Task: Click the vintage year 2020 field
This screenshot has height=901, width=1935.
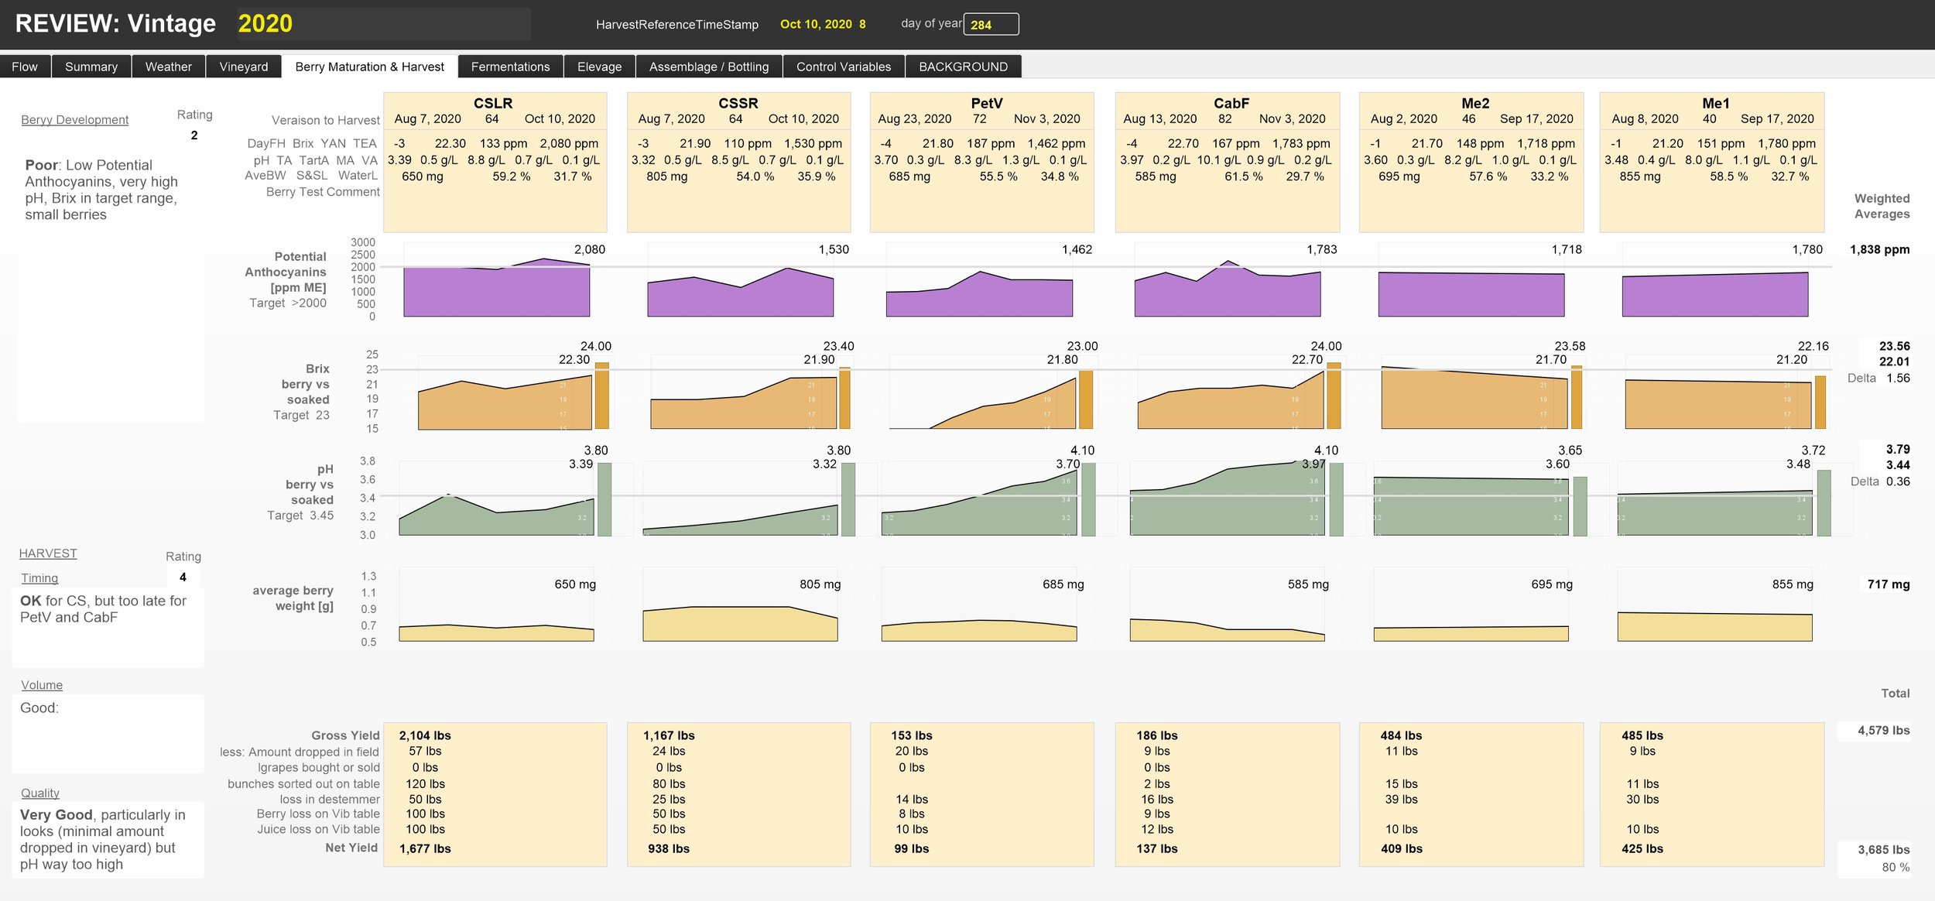Action: pyautogui.click(x=384, y=24)
